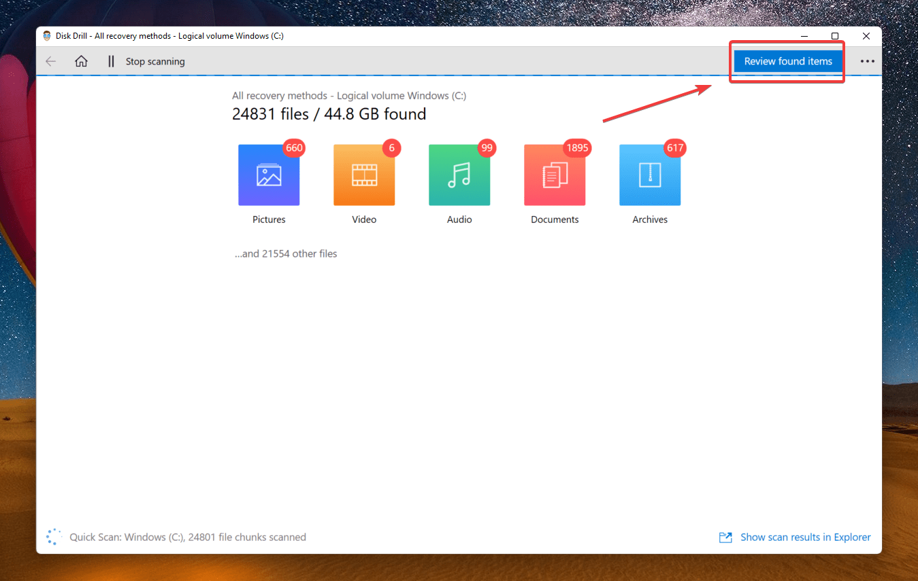Open Show scan results in Explorer link

[x=805, y=537]
